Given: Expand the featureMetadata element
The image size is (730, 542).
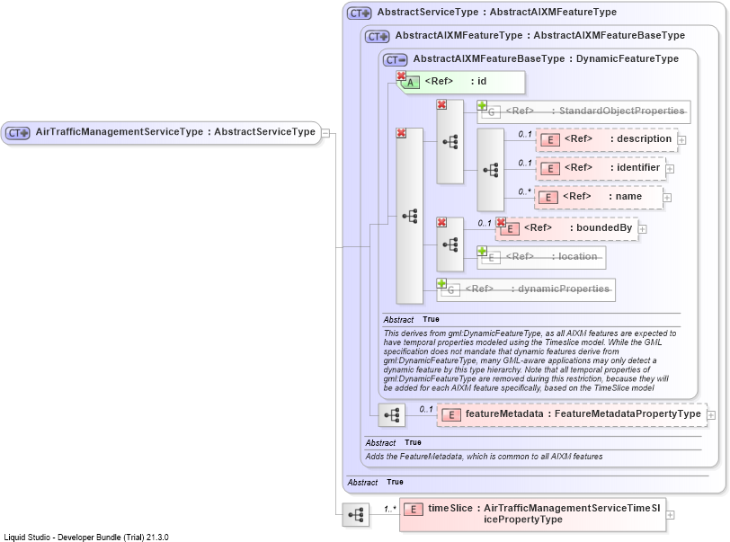Looking at the screenshot, I should [x=711, y=415].
